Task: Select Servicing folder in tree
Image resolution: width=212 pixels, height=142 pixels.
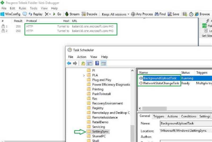Action: click(x=96, y=127)
